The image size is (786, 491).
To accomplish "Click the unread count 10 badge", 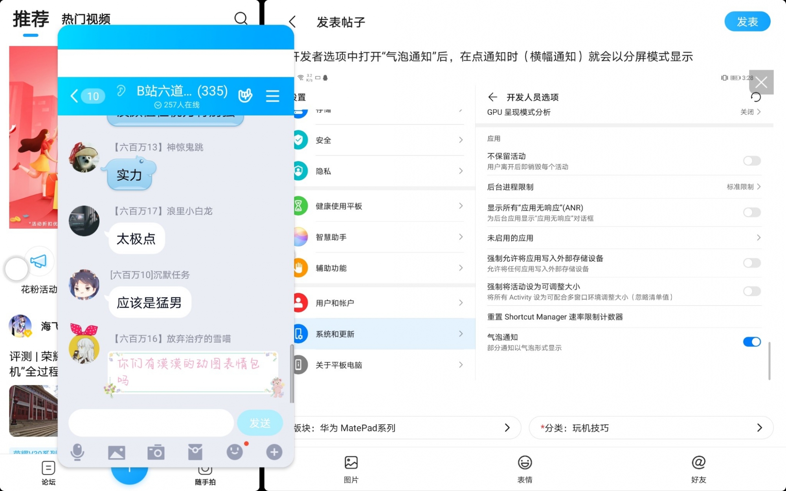I will pos(93,96).
